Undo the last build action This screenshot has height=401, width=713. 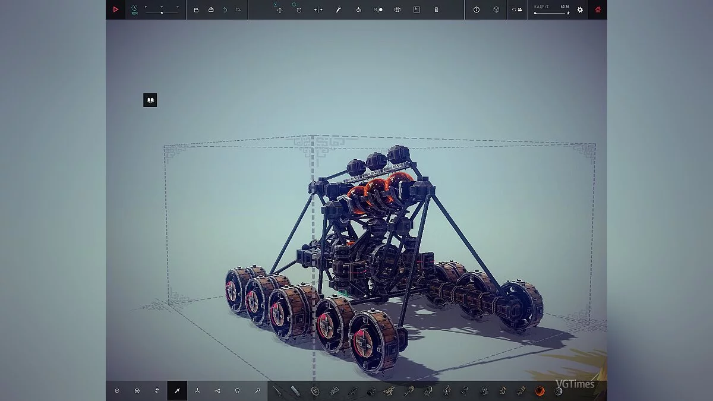click(x=225, y=10)
